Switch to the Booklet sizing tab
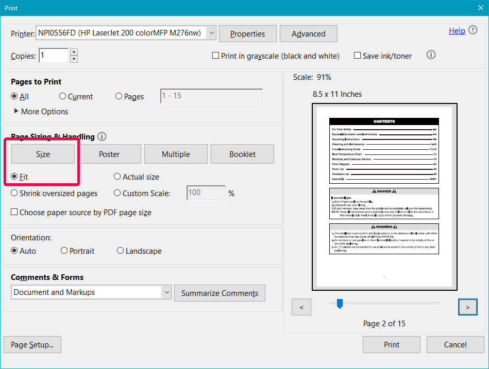This screenshot has height=369, width=489. pos(242,153)
